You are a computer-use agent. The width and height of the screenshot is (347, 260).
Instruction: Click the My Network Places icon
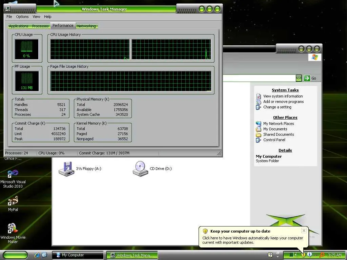point(259,124)
